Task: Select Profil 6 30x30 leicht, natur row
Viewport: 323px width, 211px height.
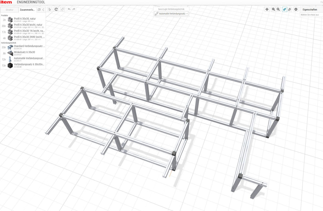Action: click(23, 26)
